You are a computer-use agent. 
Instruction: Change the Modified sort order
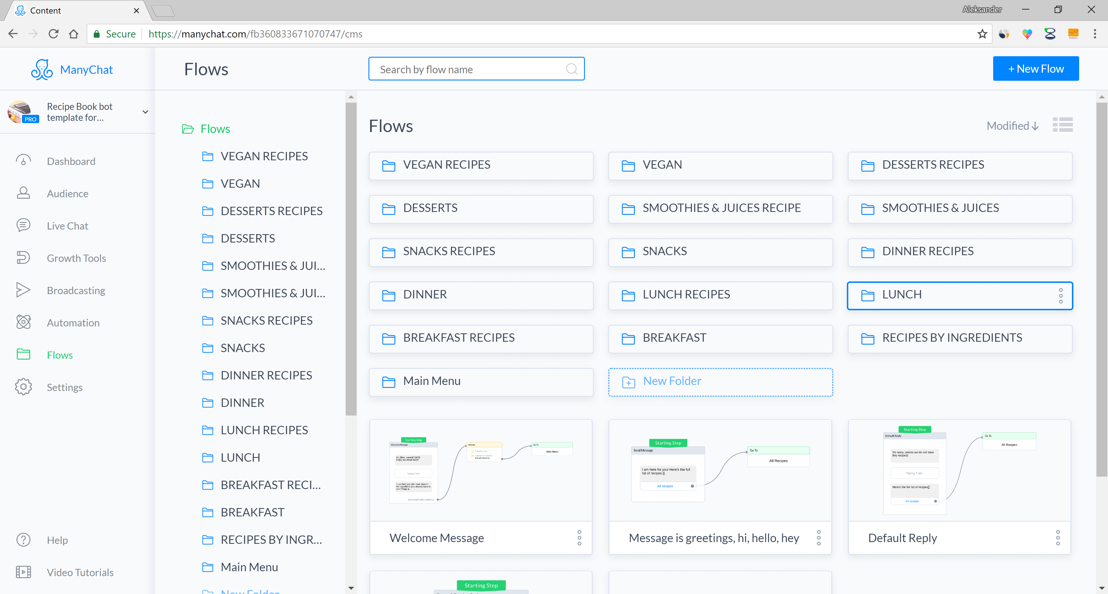coord(1013,125)
